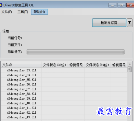Click the 修复情况 header after 32位 column

tap(76, 65)
